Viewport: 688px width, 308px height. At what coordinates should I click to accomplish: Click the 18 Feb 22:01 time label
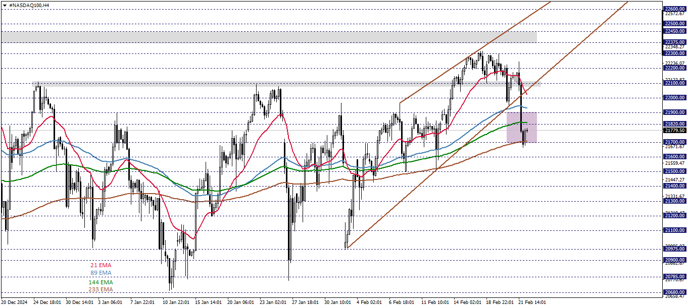pyautogui.click(x=500, y=302)
